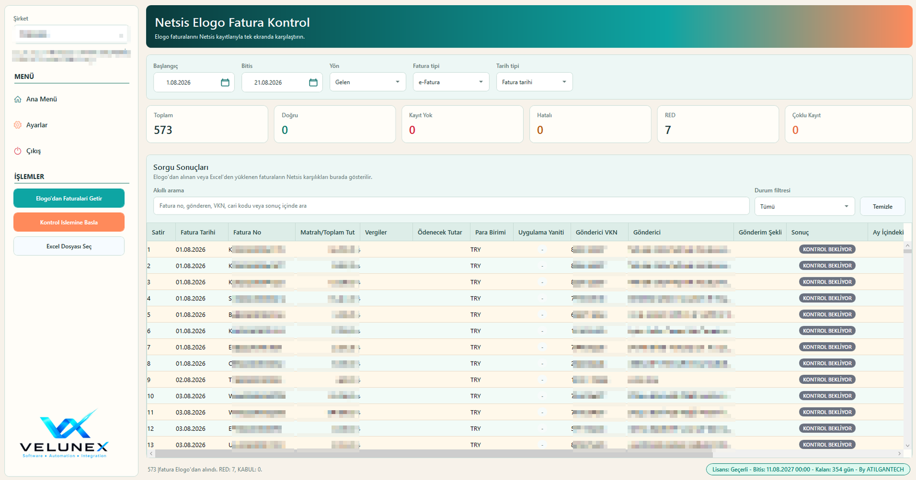The height and width of the screenshot is (480, 916).
Task: Open the Başlangıç date calendar icon
Action: pos(225,82)
